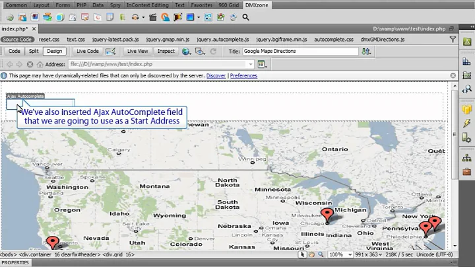Click the magnifier search icon in DMXzone toolbar
This screenshot has height=267, width=475.
pyautogui.click(x=245, y=17)
